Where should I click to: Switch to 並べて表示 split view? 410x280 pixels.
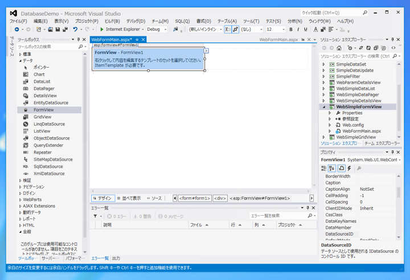(129, 198)
